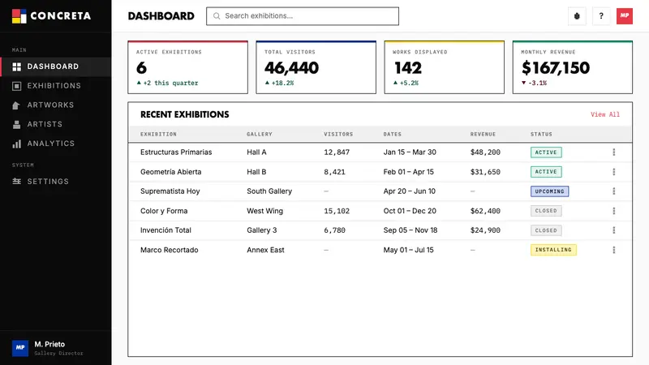Open Analytics in the sidebar
Viewport: 649px width, 365px height.
(x=56, y=144)
